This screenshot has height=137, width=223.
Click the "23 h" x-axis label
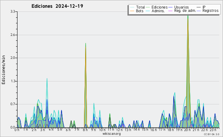tap(213, 130)
